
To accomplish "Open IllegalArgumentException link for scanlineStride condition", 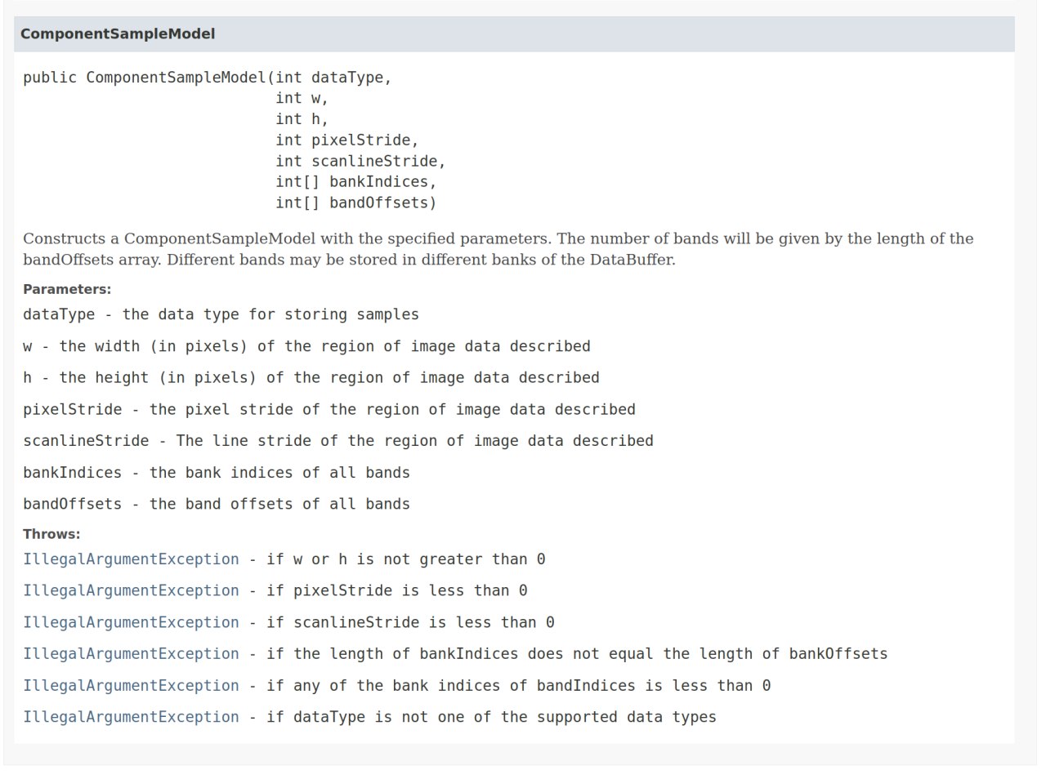I will pos(131,622).
